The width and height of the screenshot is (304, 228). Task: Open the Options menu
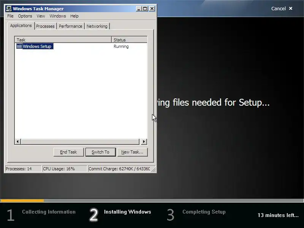coord(25,16)
